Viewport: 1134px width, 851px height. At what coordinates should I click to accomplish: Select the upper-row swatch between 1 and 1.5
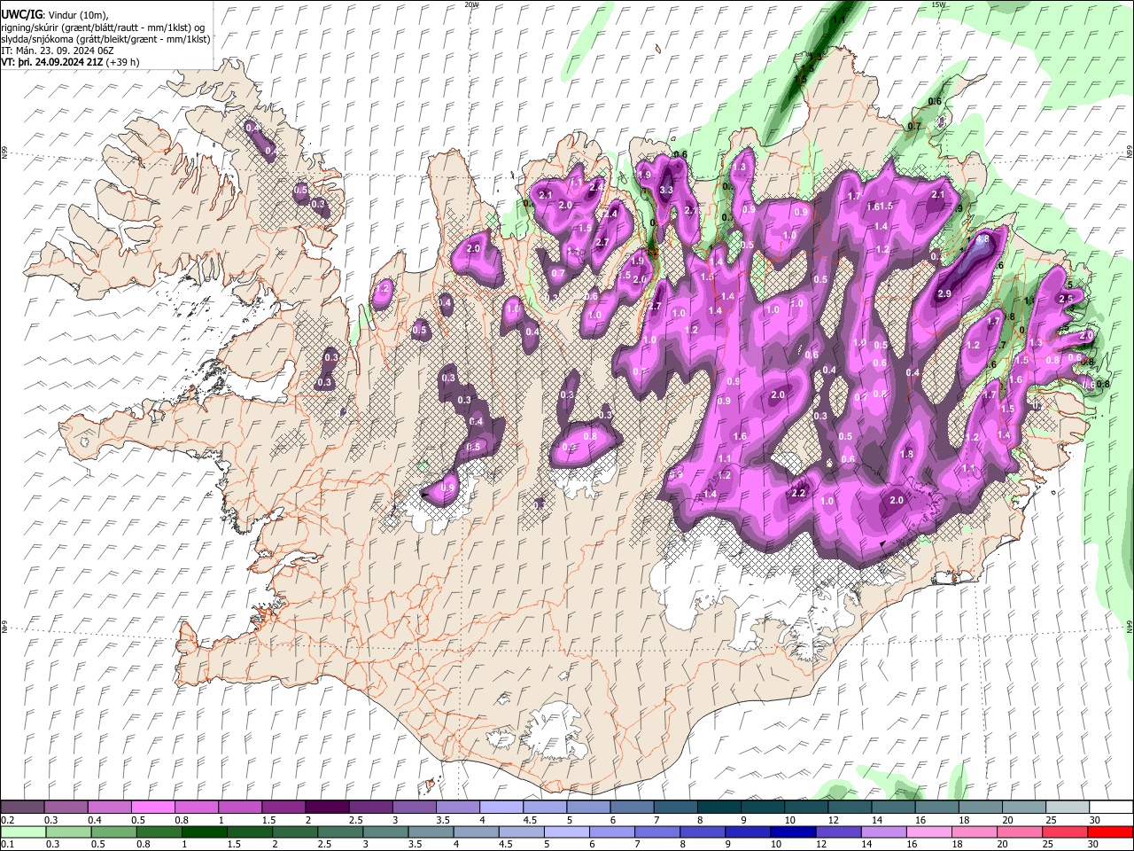coord(240,808)
